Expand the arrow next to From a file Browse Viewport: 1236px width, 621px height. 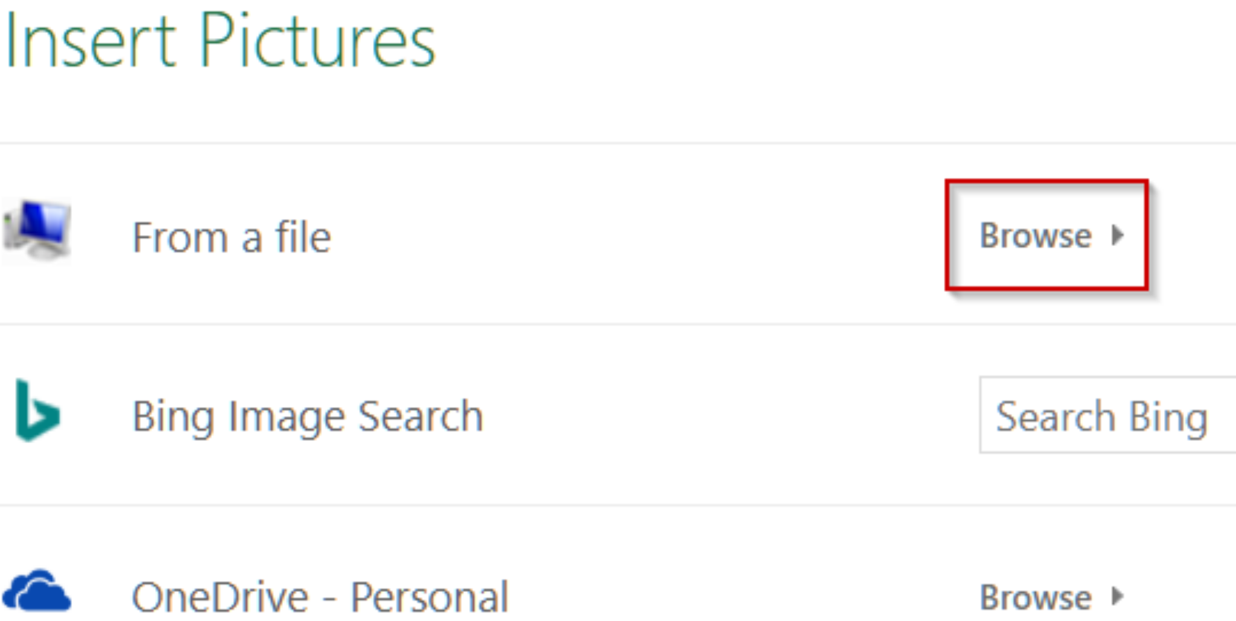[1118, 235]
